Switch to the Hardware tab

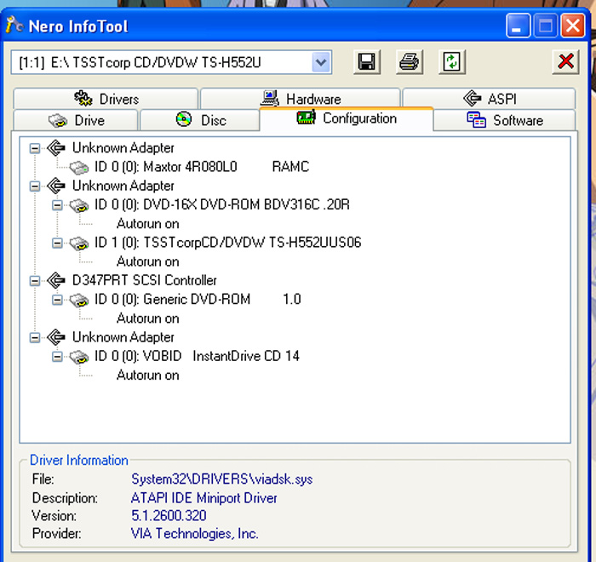point(301,99)
